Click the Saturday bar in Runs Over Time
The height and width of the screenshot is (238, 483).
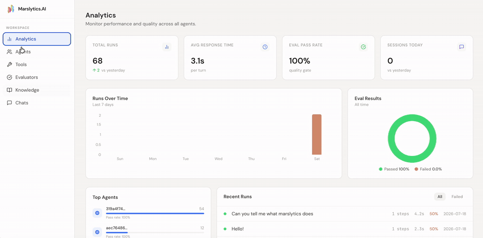pos(317,135)
